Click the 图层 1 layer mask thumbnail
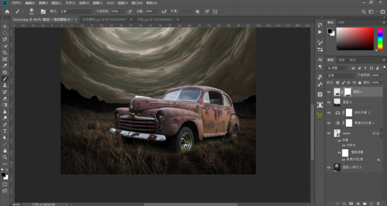 347,92
